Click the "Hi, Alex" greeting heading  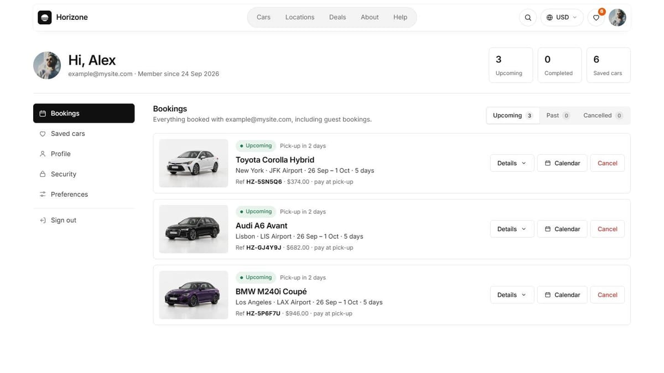[92, 60]
